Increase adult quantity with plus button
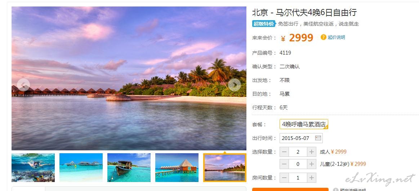The image size is (419, 191). (x=311, y=152)
